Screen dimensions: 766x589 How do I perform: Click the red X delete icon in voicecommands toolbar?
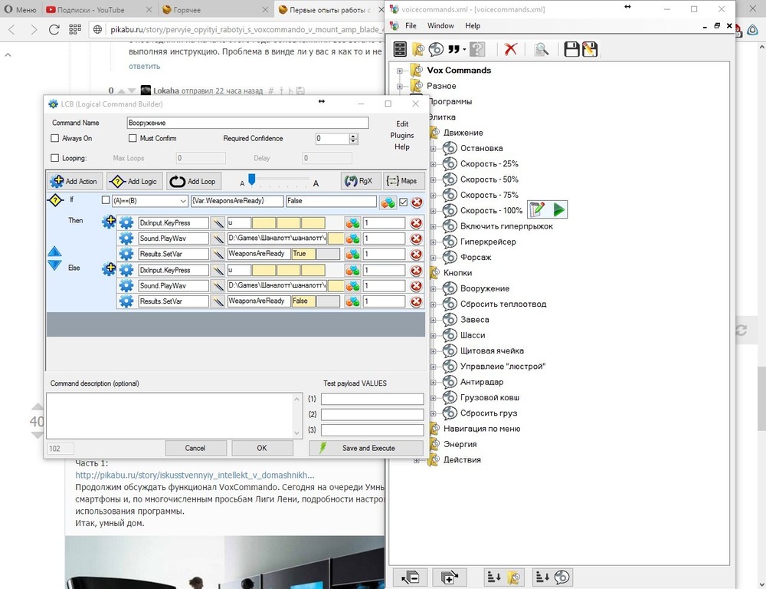pyautogui.click(x=510, y=49)
